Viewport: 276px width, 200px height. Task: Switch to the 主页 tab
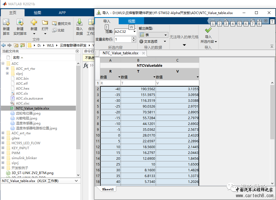(x=13, y=13)
